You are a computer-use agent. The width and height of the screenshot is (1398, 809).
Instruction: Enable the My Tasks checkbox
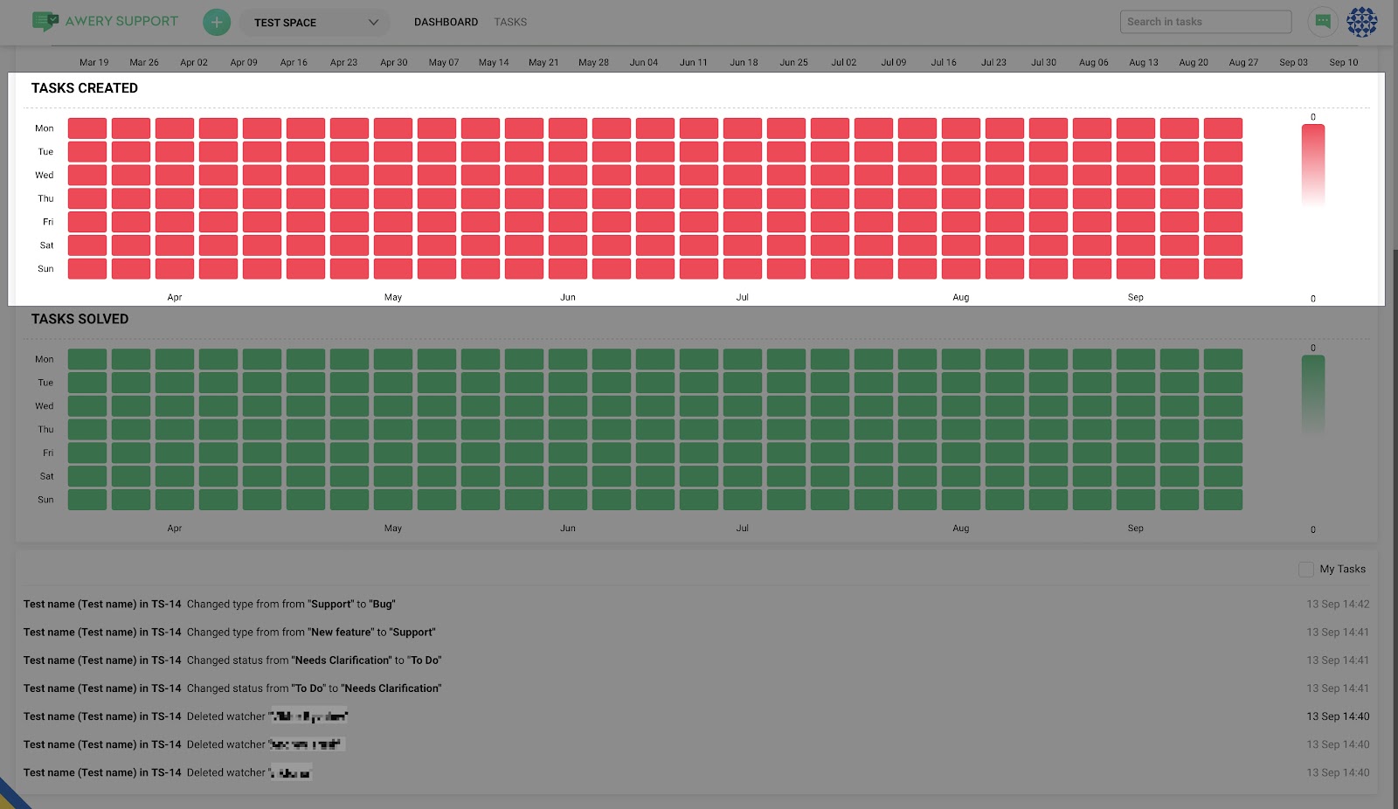(x=1306, y=570)
